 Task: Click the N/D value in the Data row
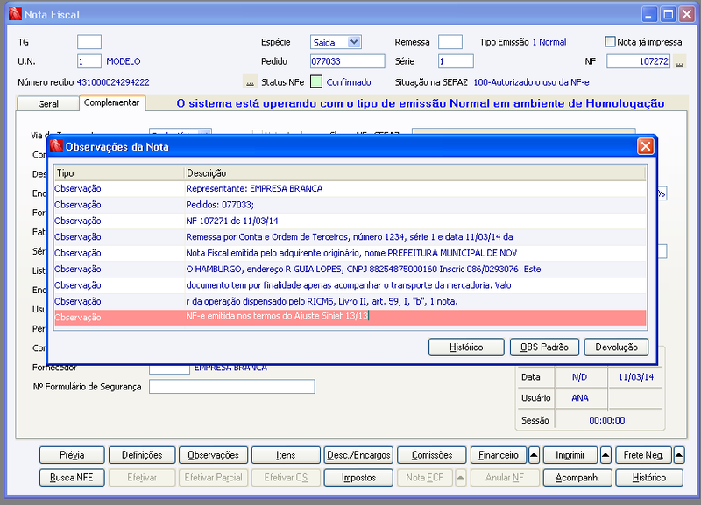pyautogui.click(x=579, y=377)
